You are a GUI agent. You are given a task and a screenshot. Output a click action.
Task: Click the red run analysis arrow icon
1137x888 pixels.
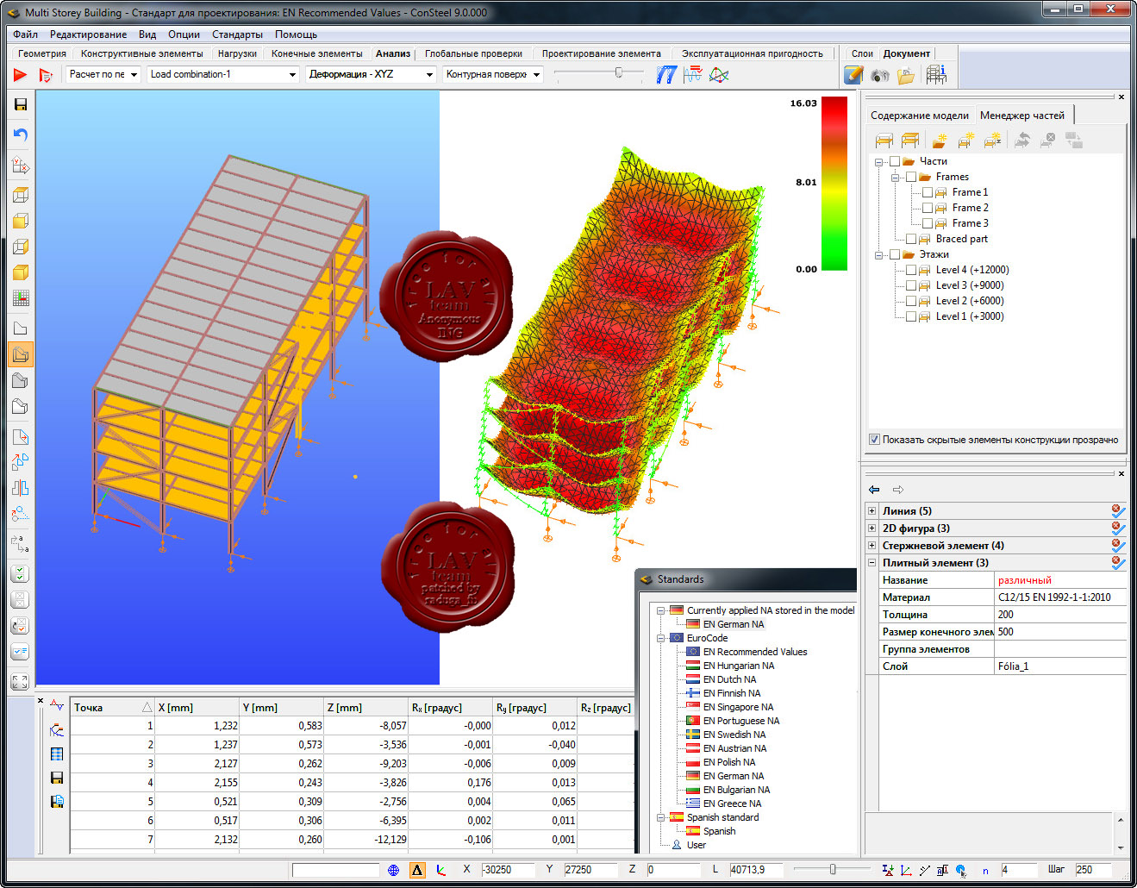21,75
